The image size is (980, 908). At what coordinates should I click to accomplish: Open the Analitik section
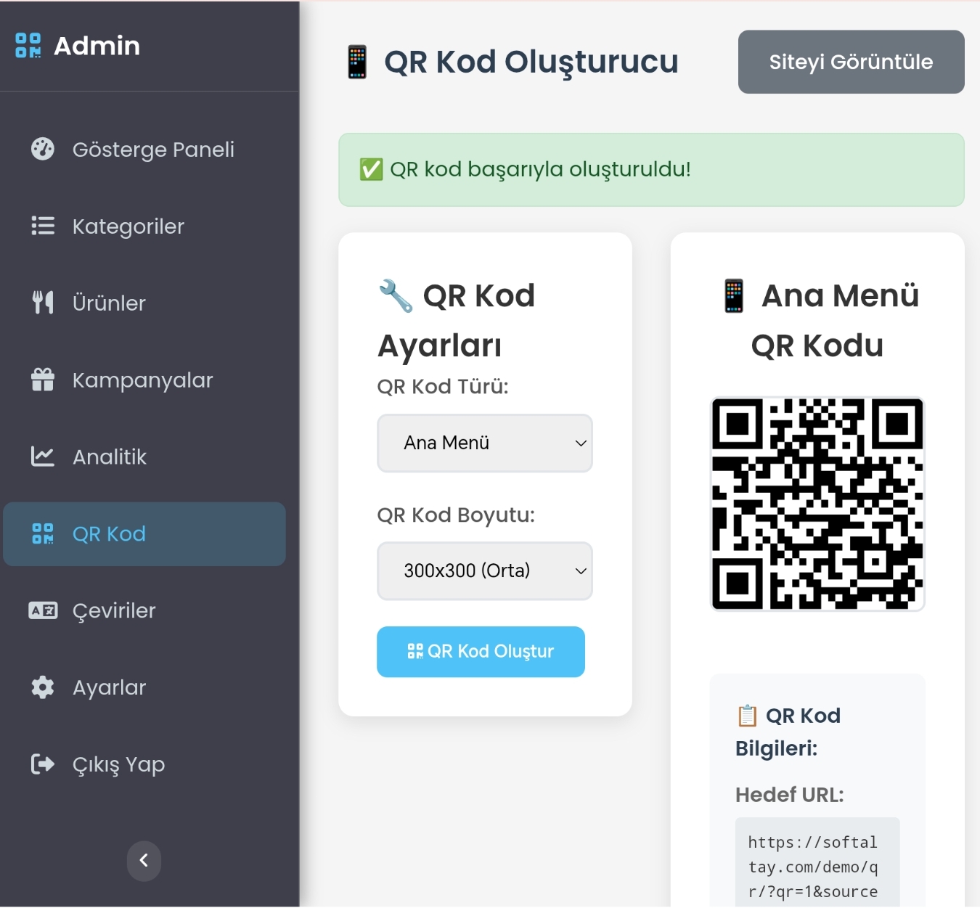144,457
